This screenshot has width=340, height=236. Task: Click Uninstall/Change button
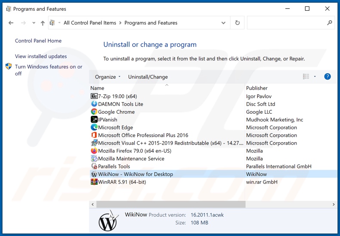tap(148, 77)
